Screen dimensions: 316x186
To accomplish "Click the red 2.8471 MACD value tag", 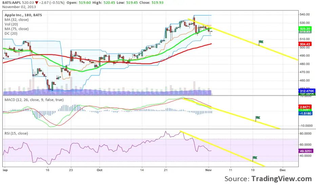I will [x=305, y=107].
